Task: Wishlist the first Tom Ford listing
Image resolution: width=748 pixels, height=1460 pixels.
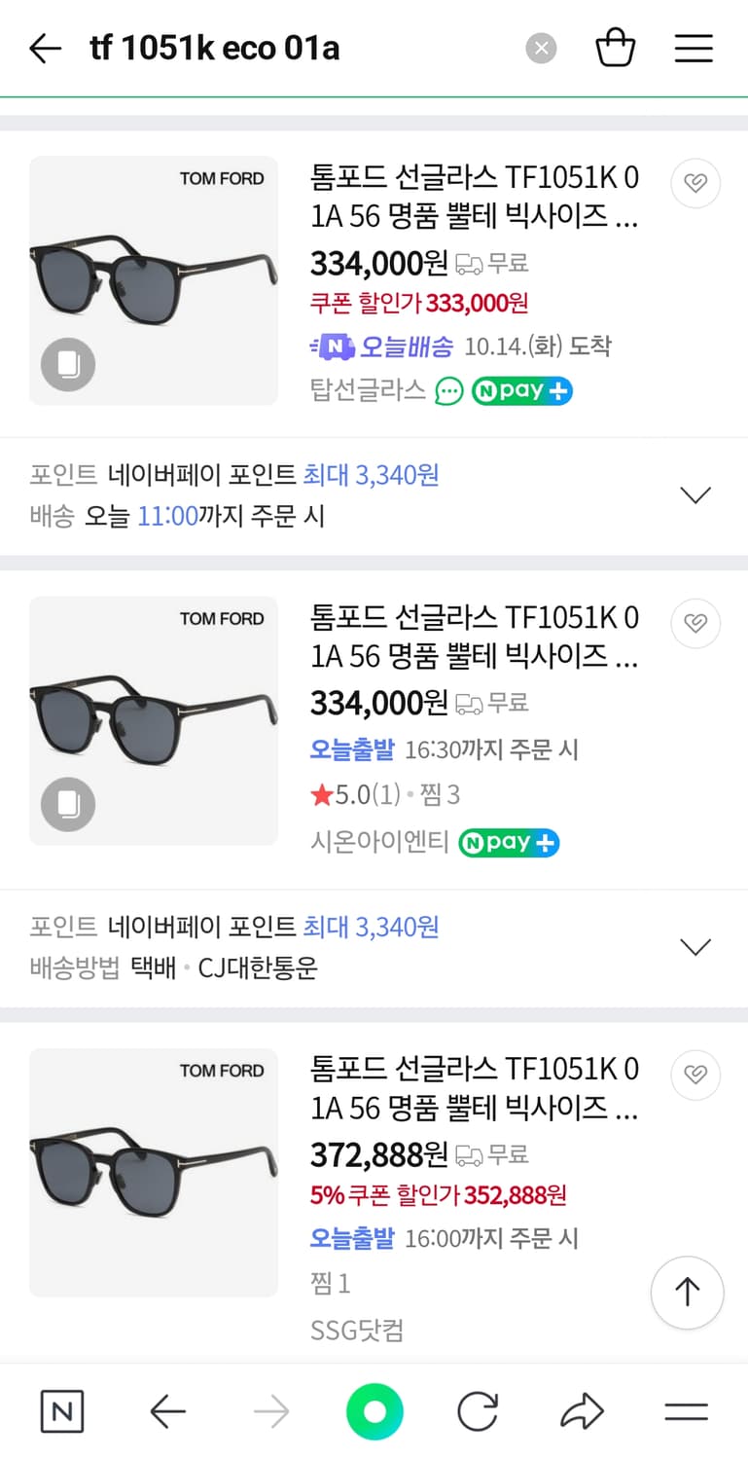Action: (695, 183)
